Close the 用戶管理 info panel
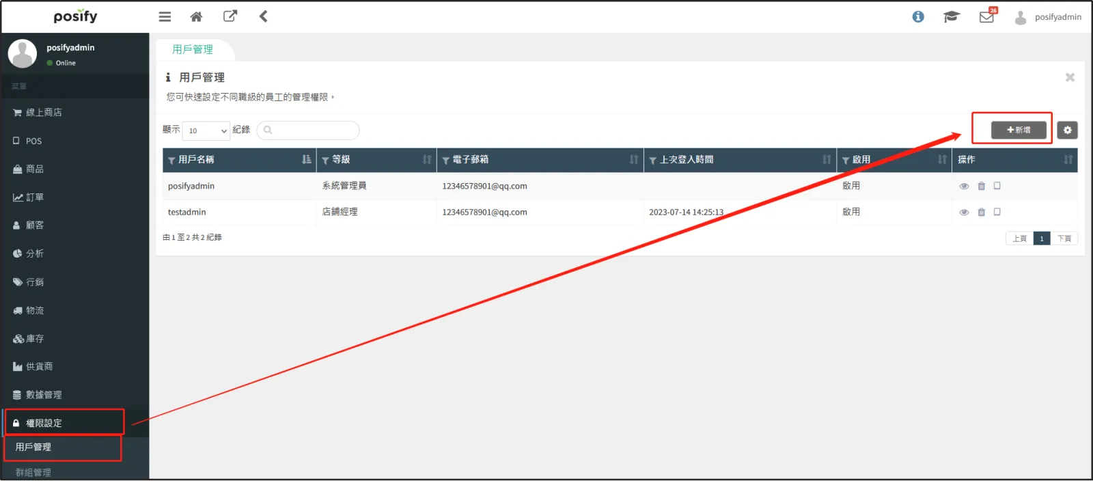The height and width of the screenshot is (481, 1093). click(1070, 77)
